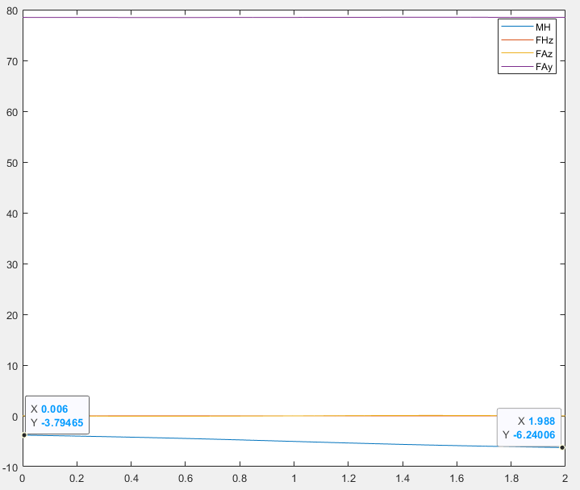This screenshot has height=490, width=580.
Task: Click the y-axis tick label 50
Action: tap(12, 163)
